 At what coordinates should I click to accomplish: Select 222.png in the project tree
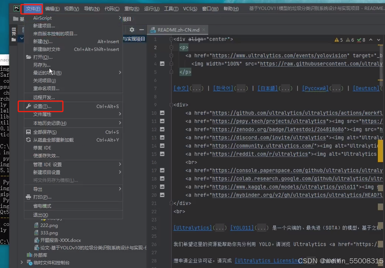[x=49, y=225]
